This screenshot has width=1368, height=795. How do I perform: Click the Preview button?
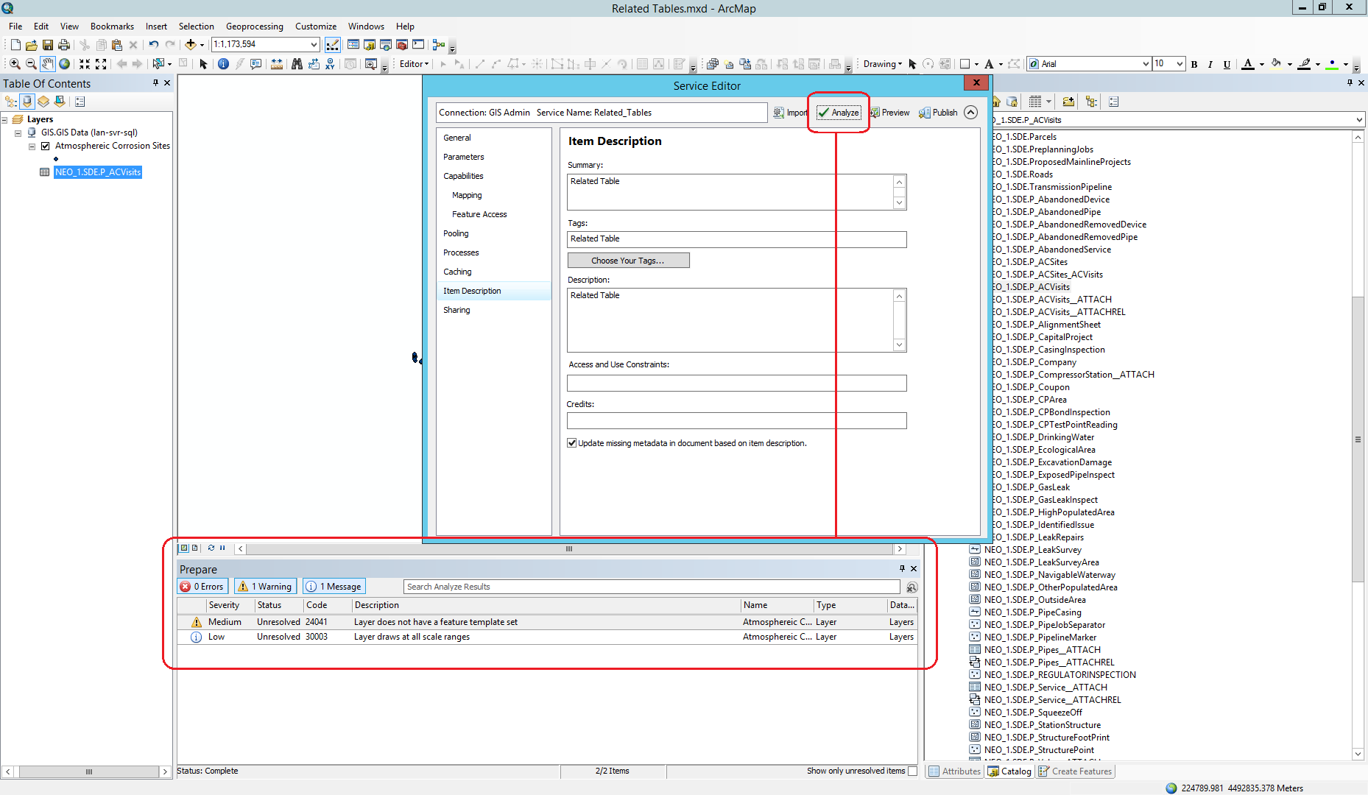(x=889, y=113)
